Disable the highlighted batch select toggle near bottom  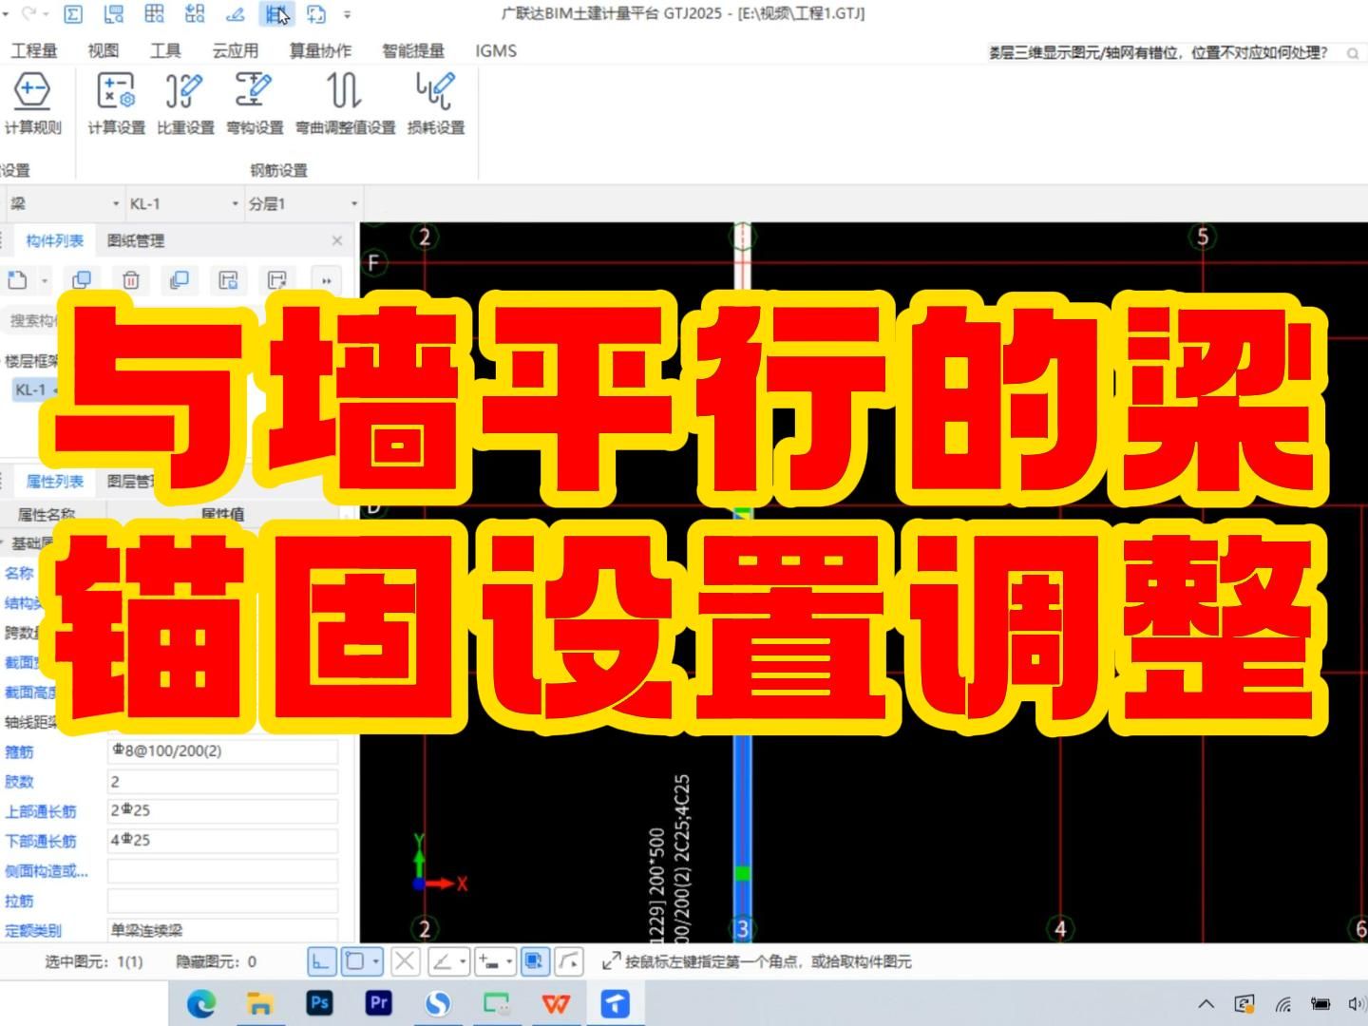[x=535, y=961]
